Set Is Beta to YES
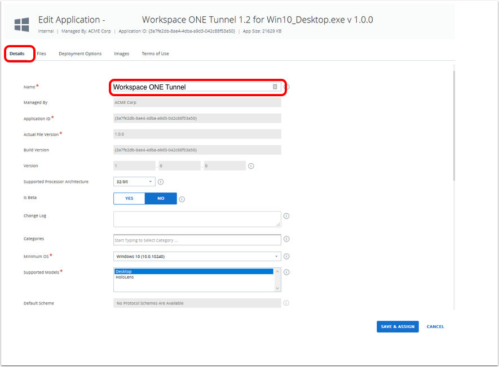 click(x=129, y=199)
